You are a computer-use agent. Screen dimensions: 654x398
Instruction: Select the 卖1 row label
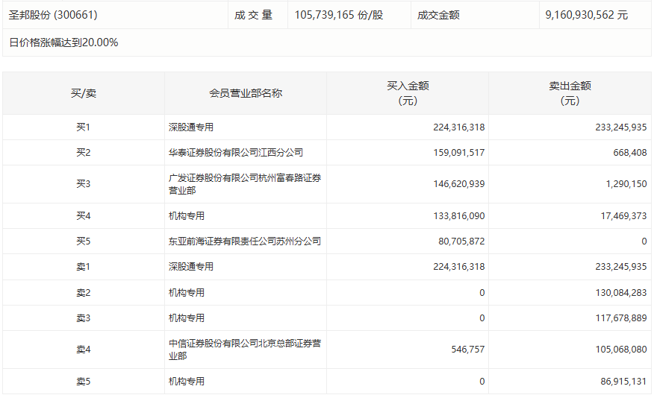84,266
